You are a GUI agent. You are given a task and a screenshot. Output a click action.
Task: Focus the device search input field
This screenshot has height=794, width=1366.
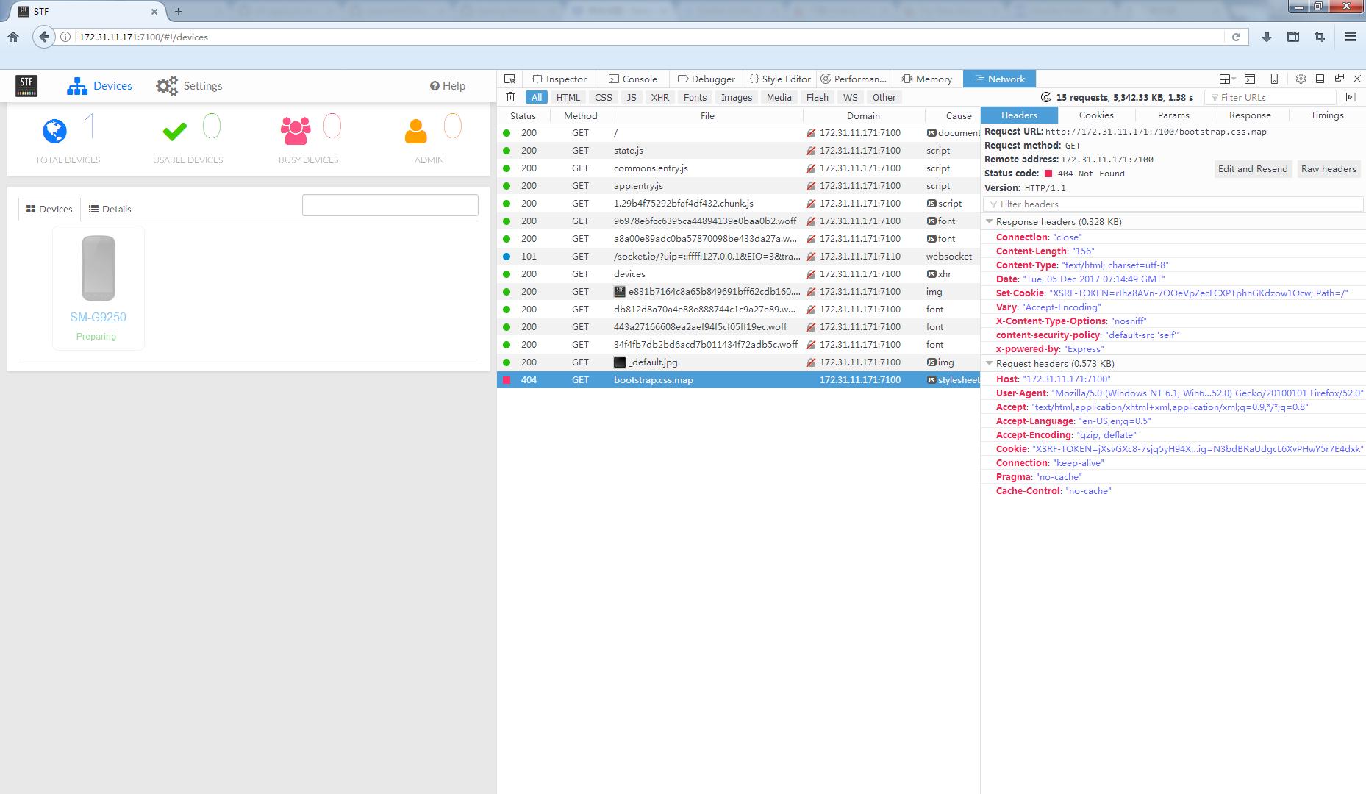(390, 205)
